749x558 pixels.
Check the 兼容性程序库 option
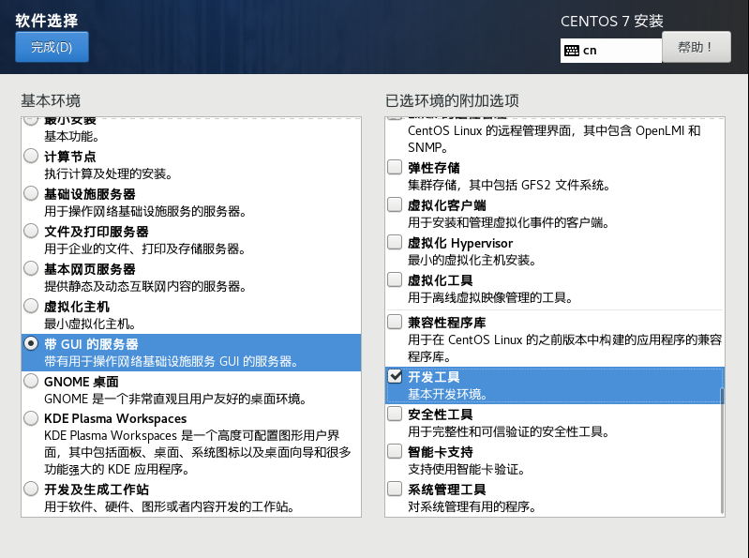tap(395, 322)
